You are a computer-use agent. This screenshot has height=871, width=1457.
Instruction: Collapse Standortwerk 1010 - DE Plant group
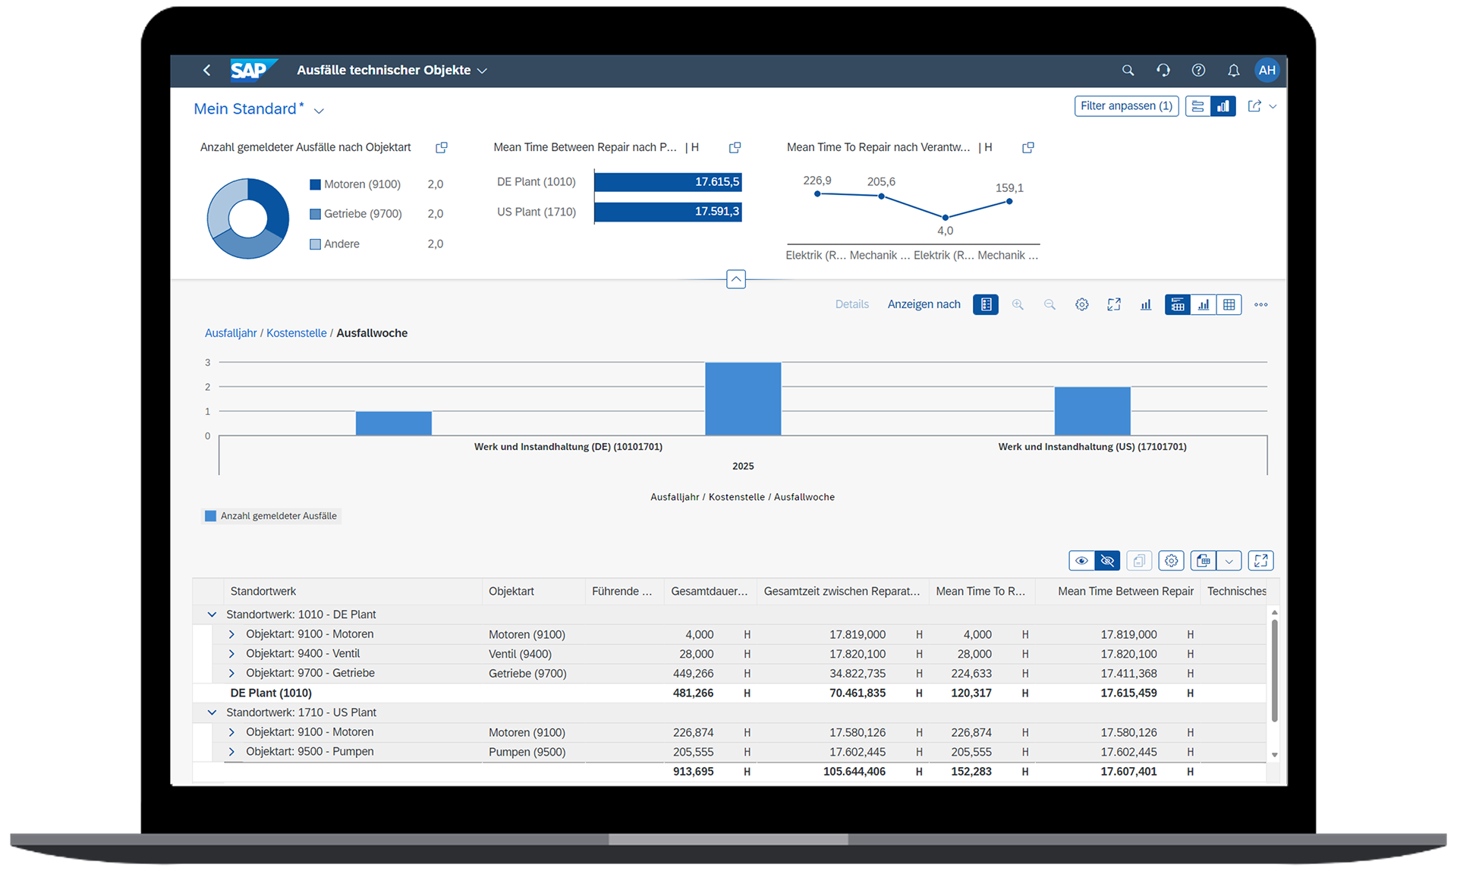[212, 615]
